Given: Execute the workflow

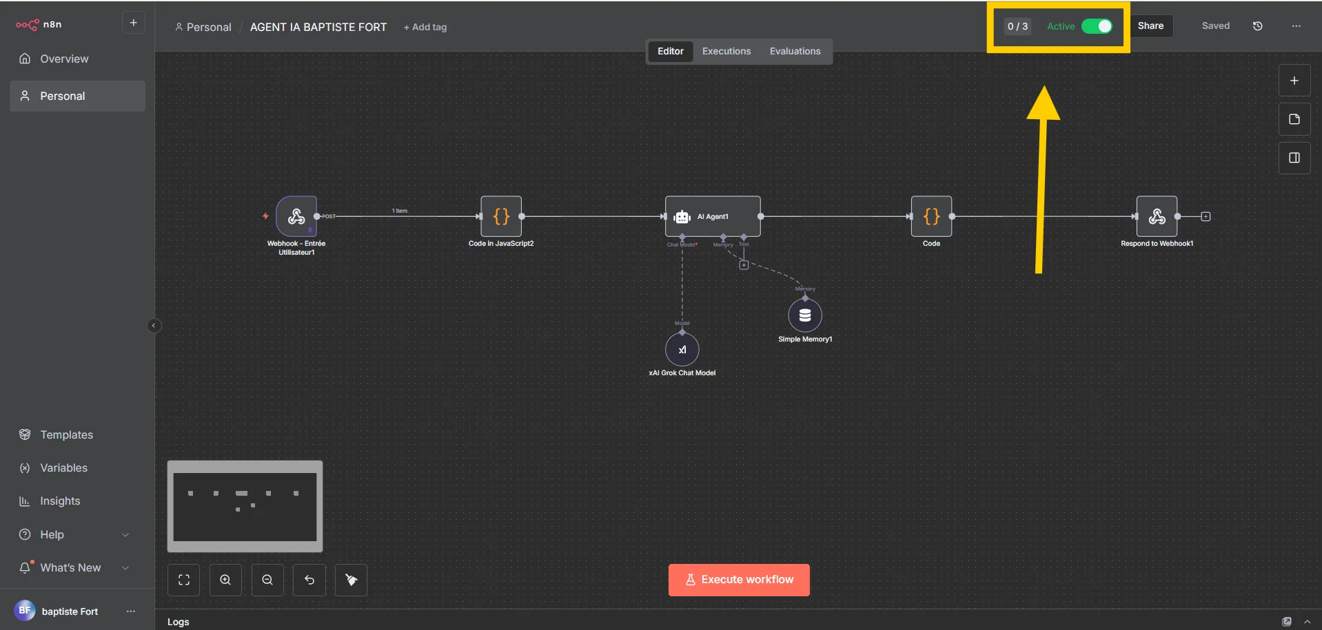Looking at the screenshot, I should (738, 579).
